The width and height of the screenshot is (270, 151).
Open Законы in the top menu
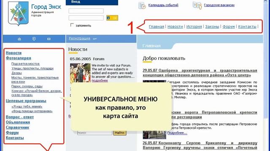click(212, 26)
